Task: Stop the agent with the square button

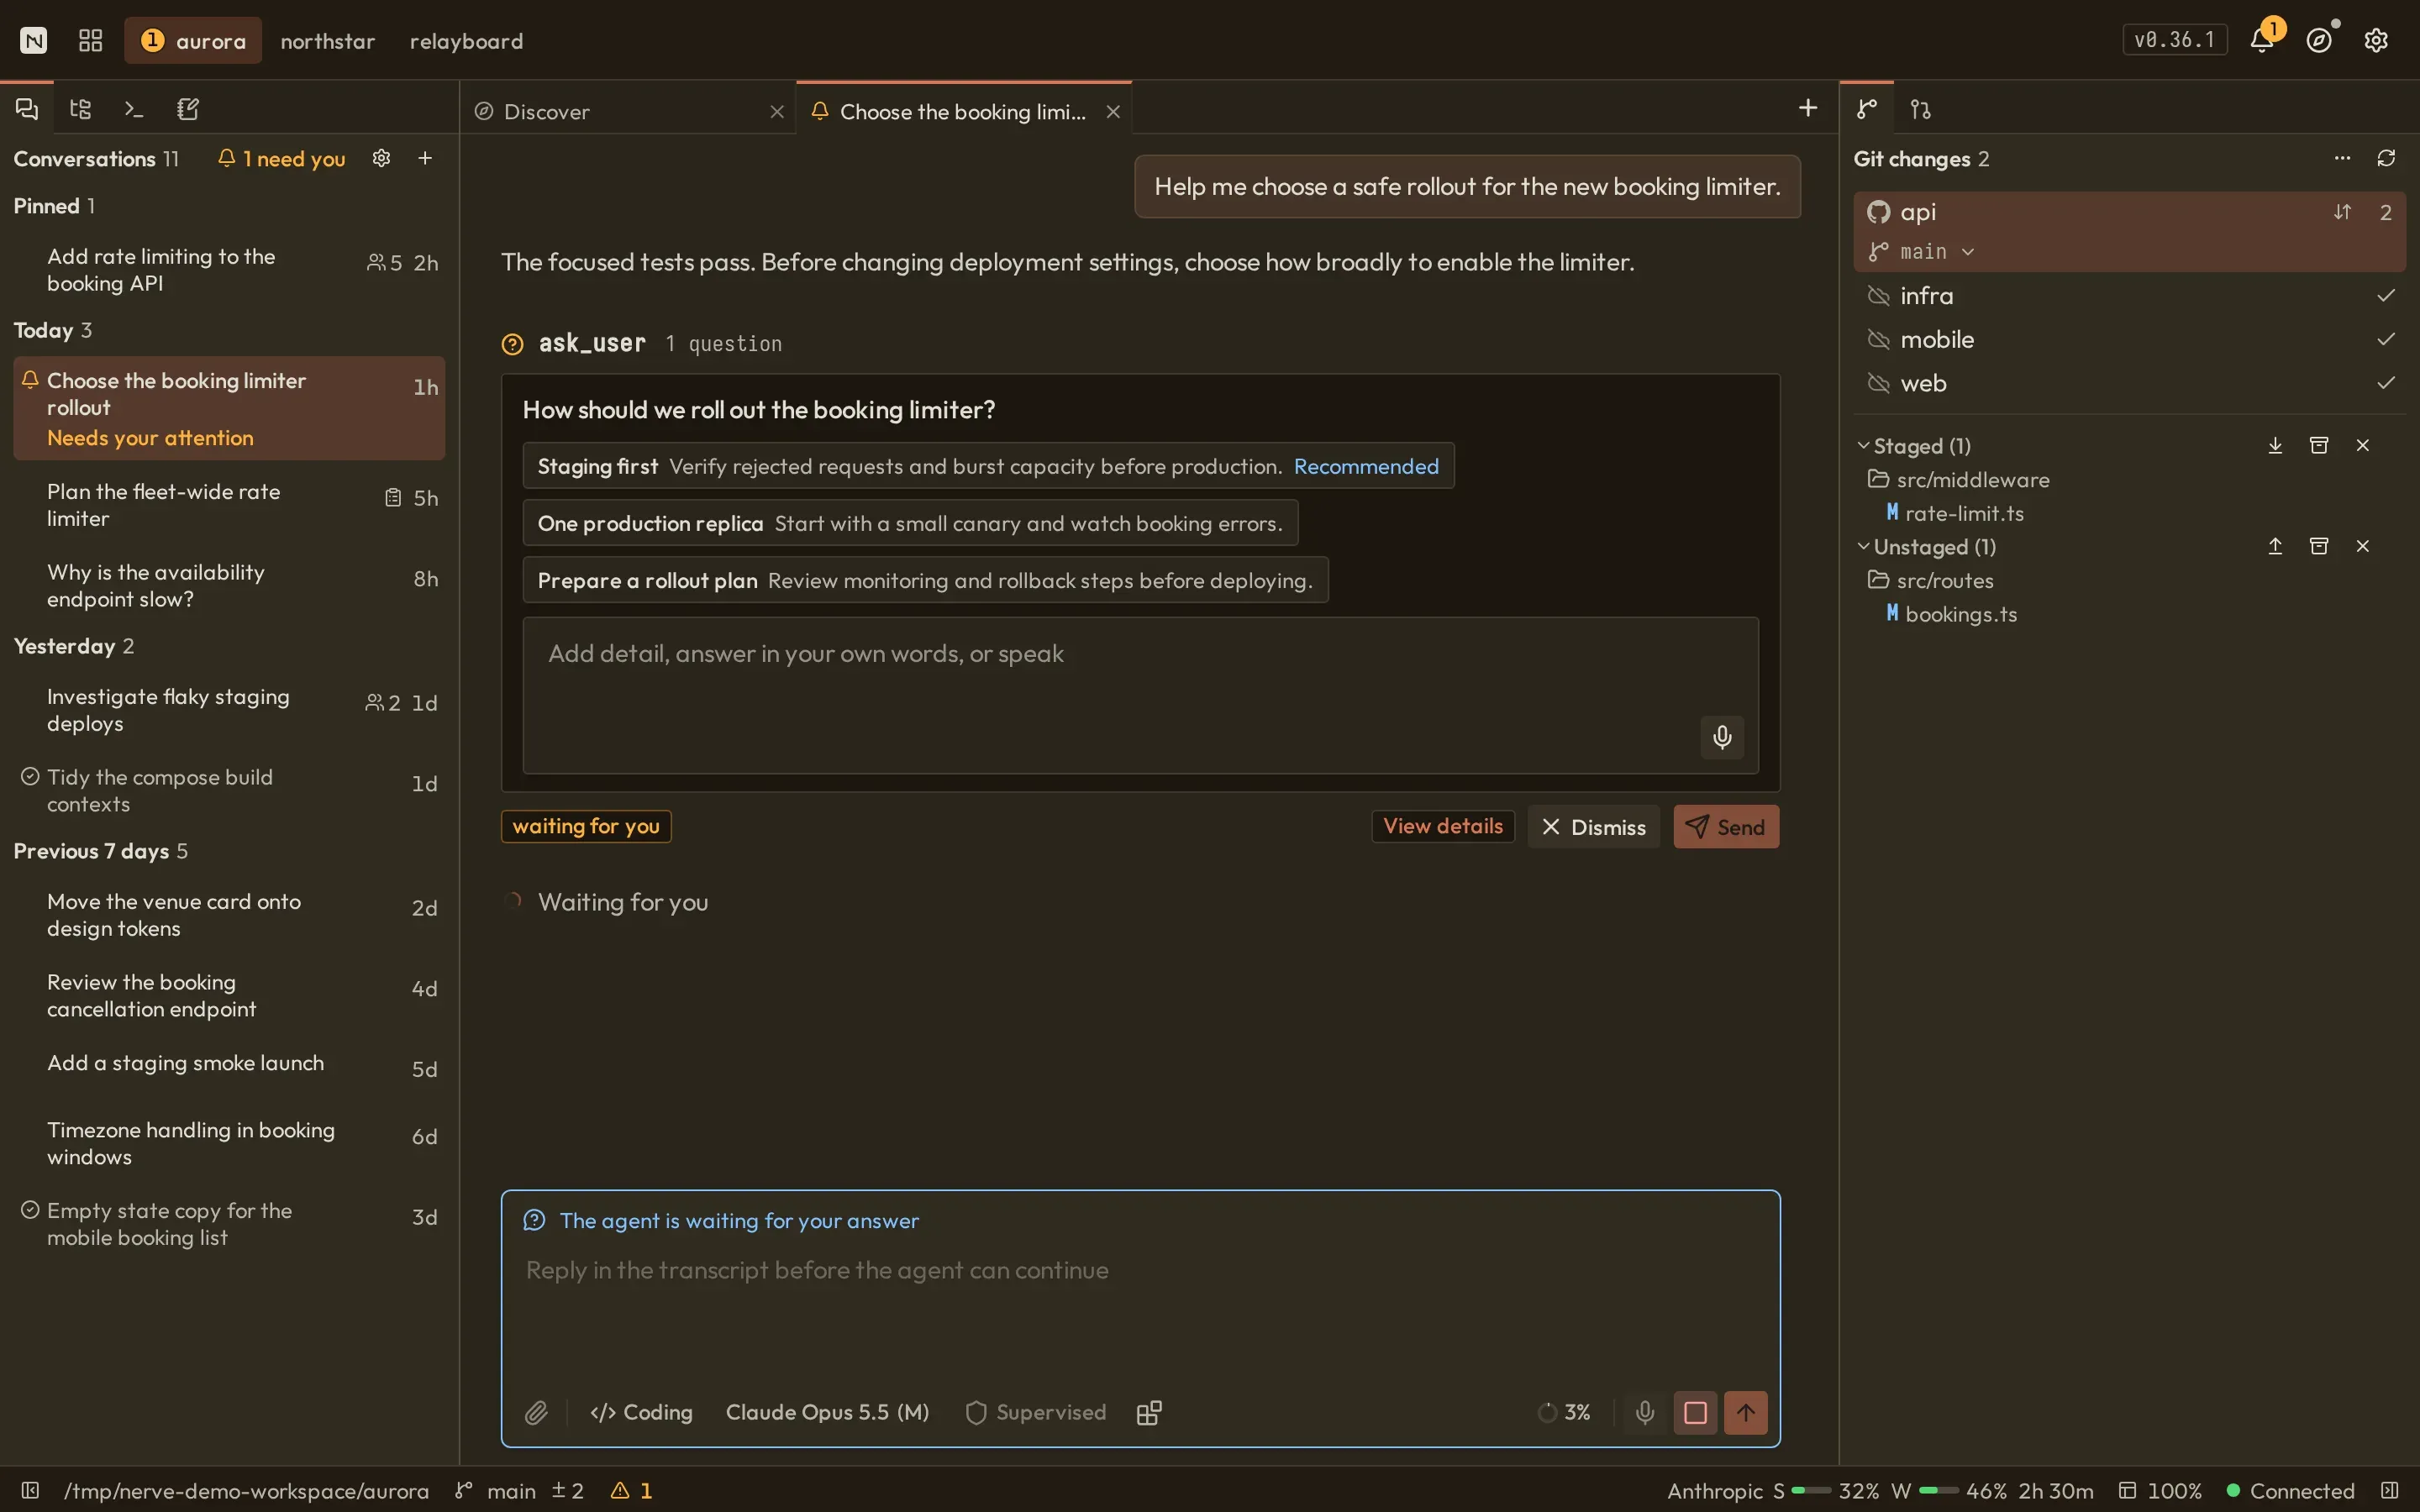Action: [1695, 1412]
